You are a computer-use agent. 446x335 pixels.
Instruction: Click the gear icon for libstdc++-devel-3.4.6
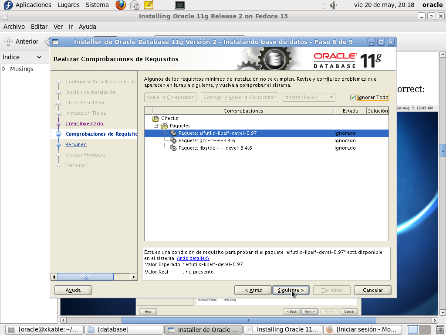click(x=173, y=148)
